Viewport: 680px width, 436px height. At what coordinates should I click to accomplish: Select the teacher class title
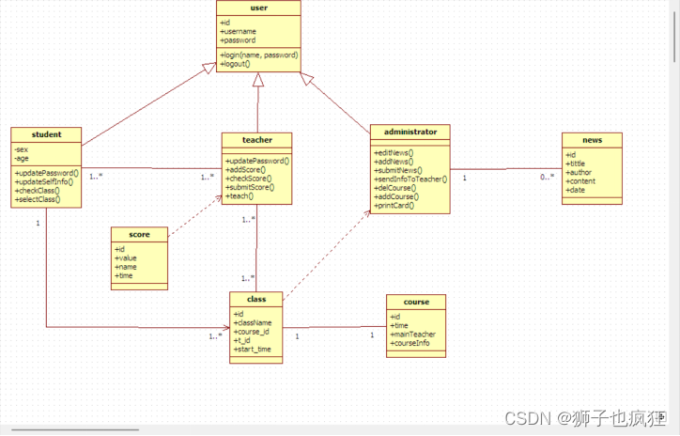click(257, 140)
